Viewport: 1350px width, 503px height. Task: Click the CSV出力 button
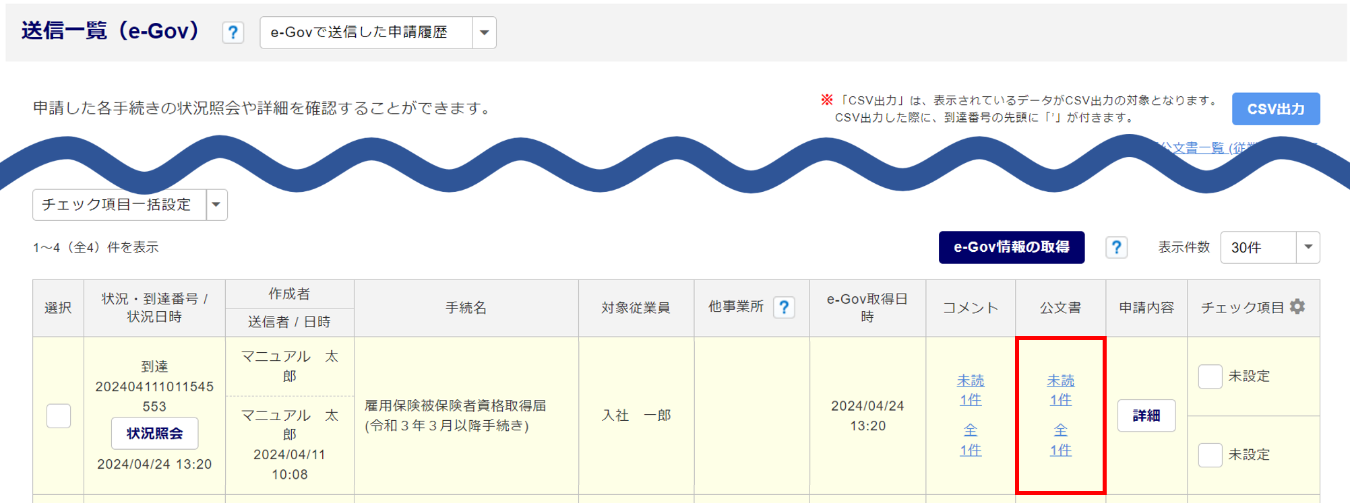(1275, 109)
